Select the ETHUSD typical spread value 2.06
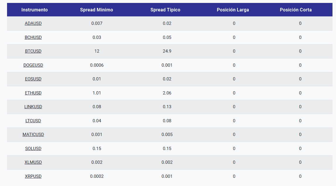Screen dimensions: 336x186 (x=167, y=93)
